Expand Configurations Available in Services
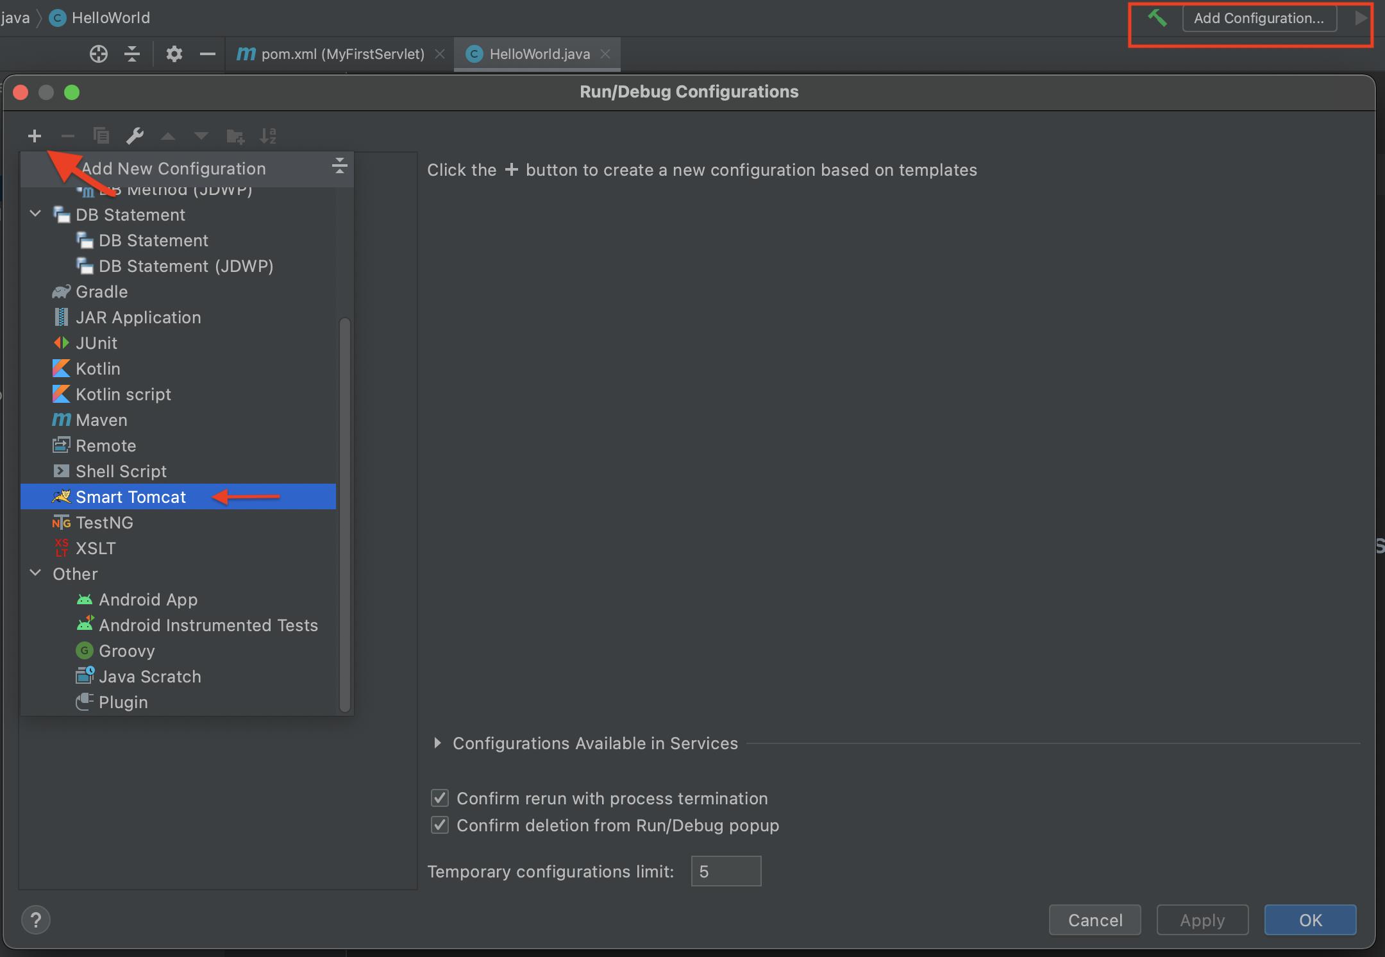The height and width of the screenshot is (957, 1385). [x=437, y=743]
